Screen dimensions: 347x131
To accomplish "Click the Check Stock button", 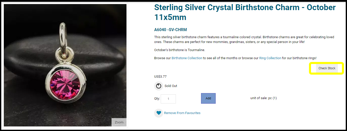I will (327, 68).
